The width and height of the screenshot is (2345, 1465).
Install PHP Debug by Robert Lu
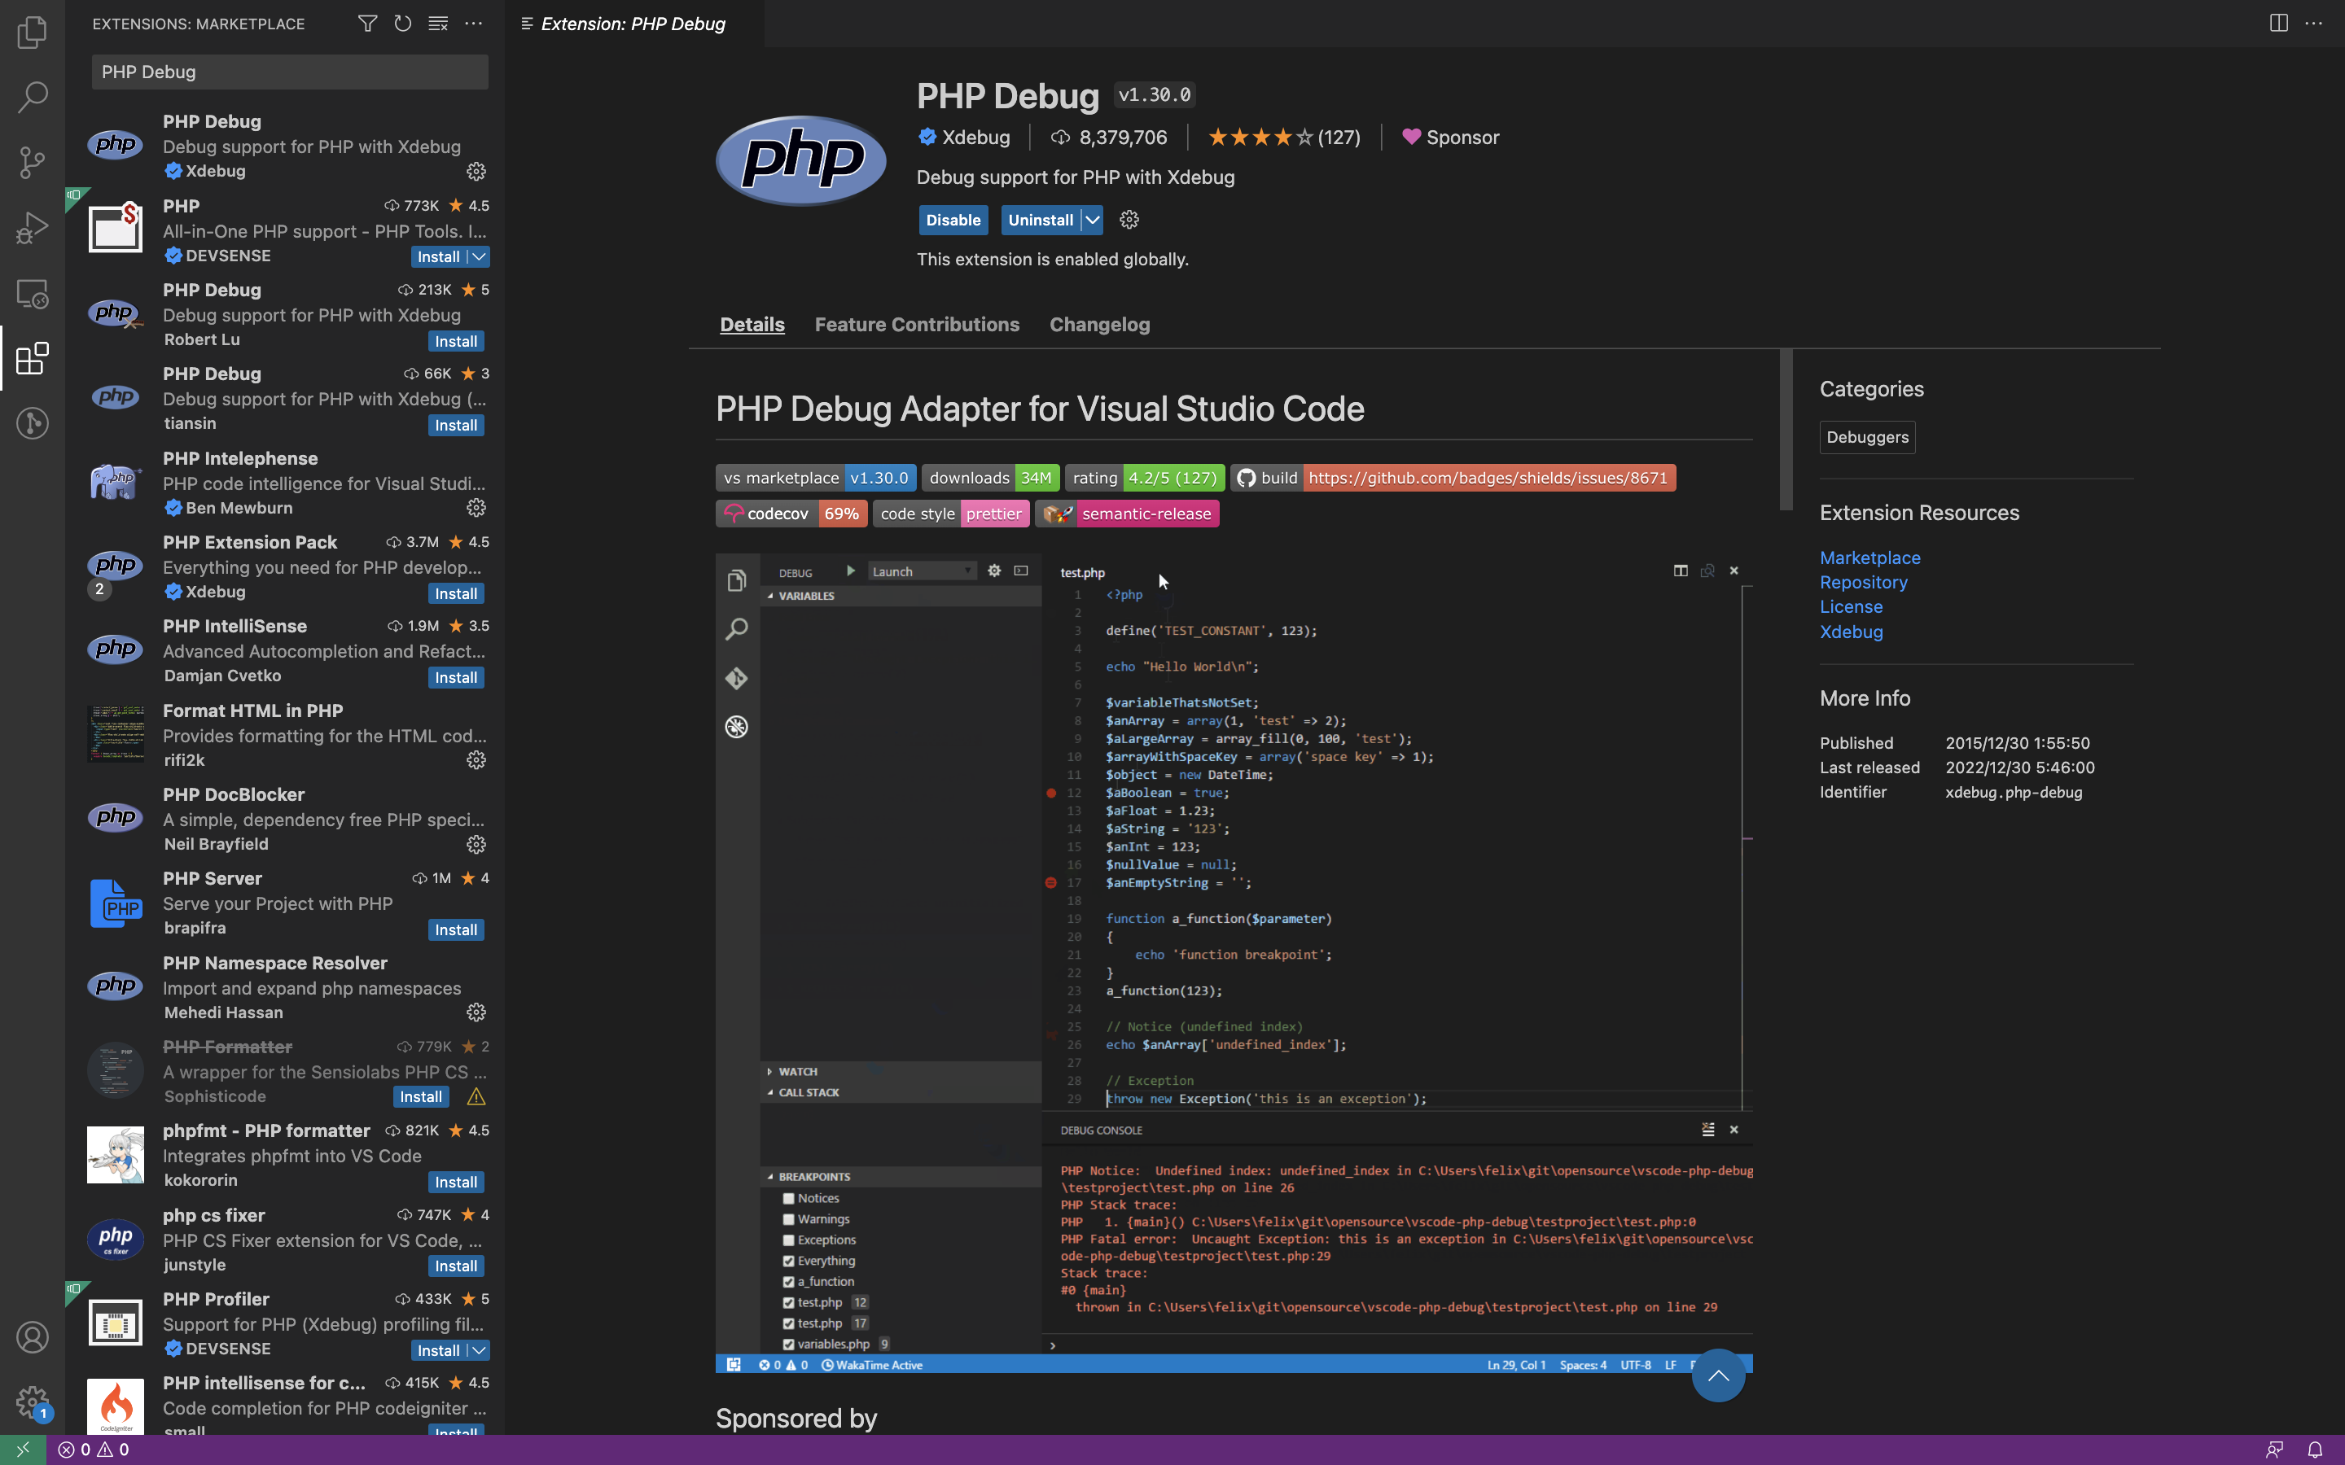455,341
